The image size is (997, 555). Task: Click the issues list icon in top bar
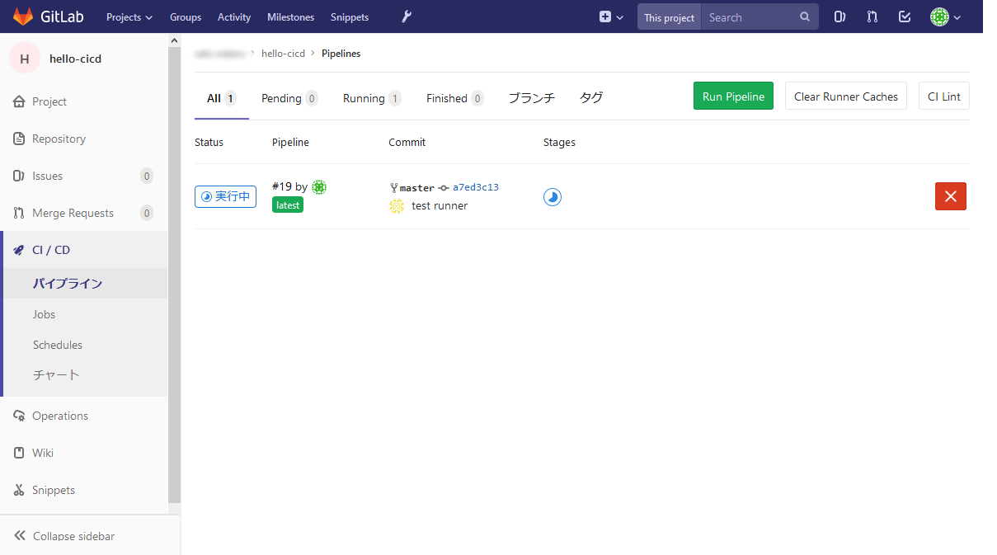tap(839, 16)
